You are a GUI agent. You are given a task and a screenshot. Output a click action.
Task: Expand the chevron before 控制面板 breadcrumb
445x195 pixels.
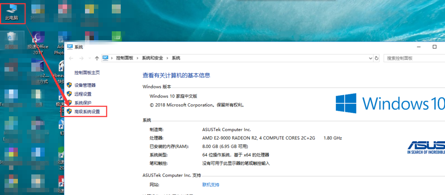tap(112, 58)
